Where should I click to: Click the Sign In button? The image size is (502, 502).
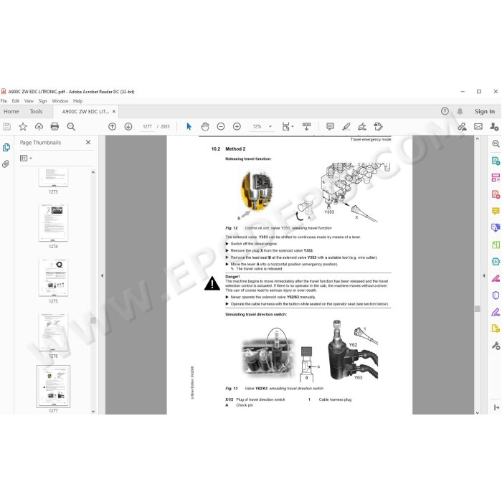[484, 111]
